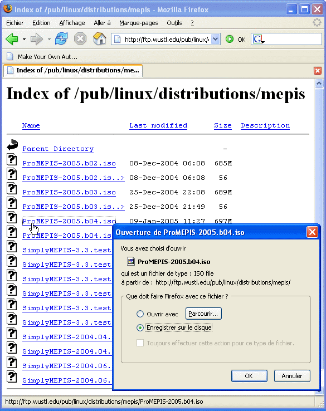This screenshot has width=326, height=411.
Task: Click in the URL address field
Action: point(166,40)
